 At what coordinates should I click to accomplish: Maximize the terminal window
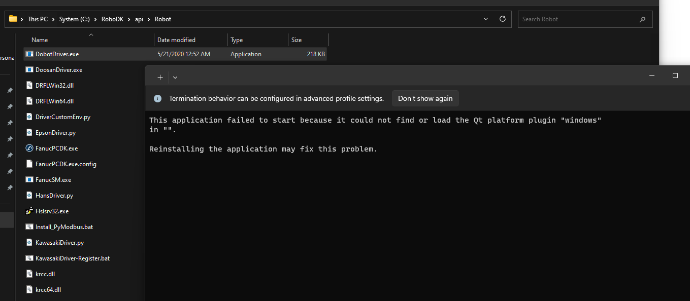pos(675,76)
